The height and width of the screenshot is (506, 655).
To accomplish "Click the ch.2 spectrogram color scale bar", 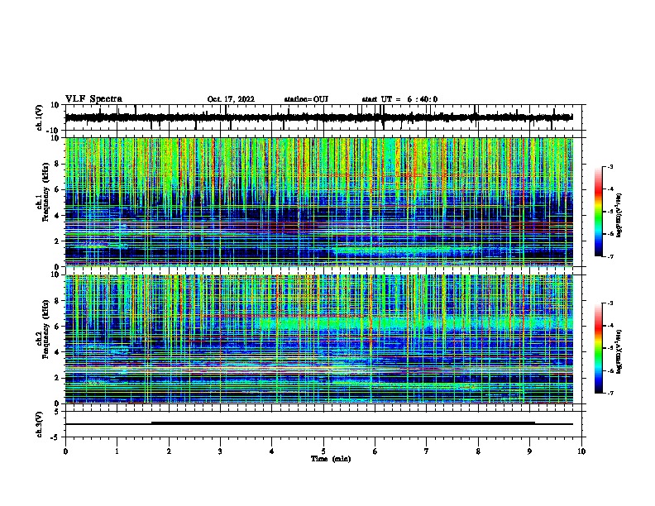I will [x=598, y=348].
